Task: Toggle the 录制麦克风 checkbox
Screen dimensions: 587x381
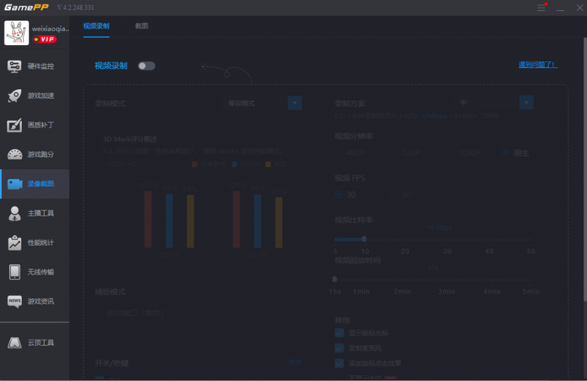Action: click(339, 348)
